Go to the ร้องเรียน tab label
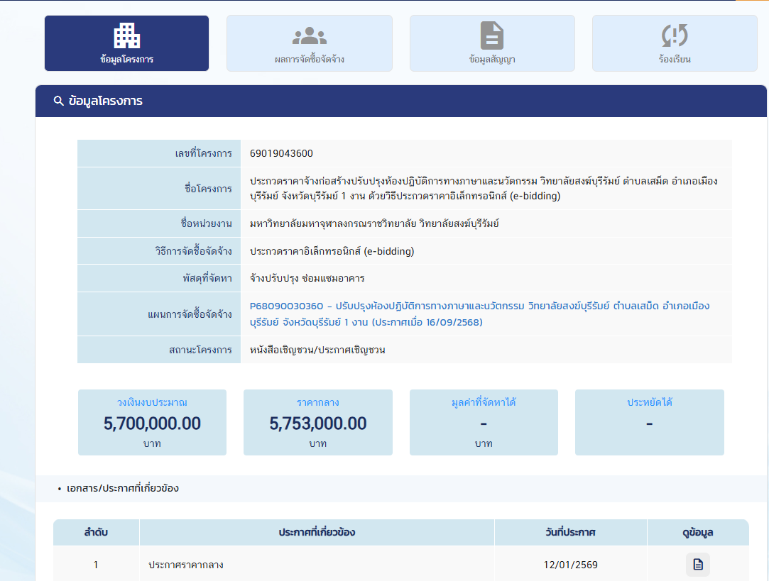The height and width of the screenshot is (581, 769). pyautogui.click(x=674, y=60)
